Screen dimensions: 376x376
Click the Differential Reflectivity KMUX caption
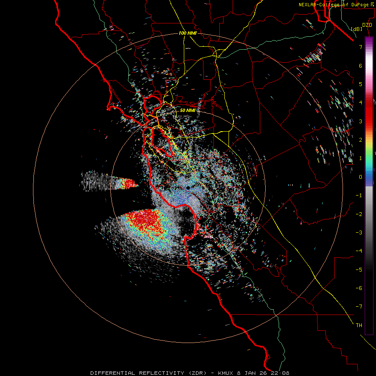[190, 373]
